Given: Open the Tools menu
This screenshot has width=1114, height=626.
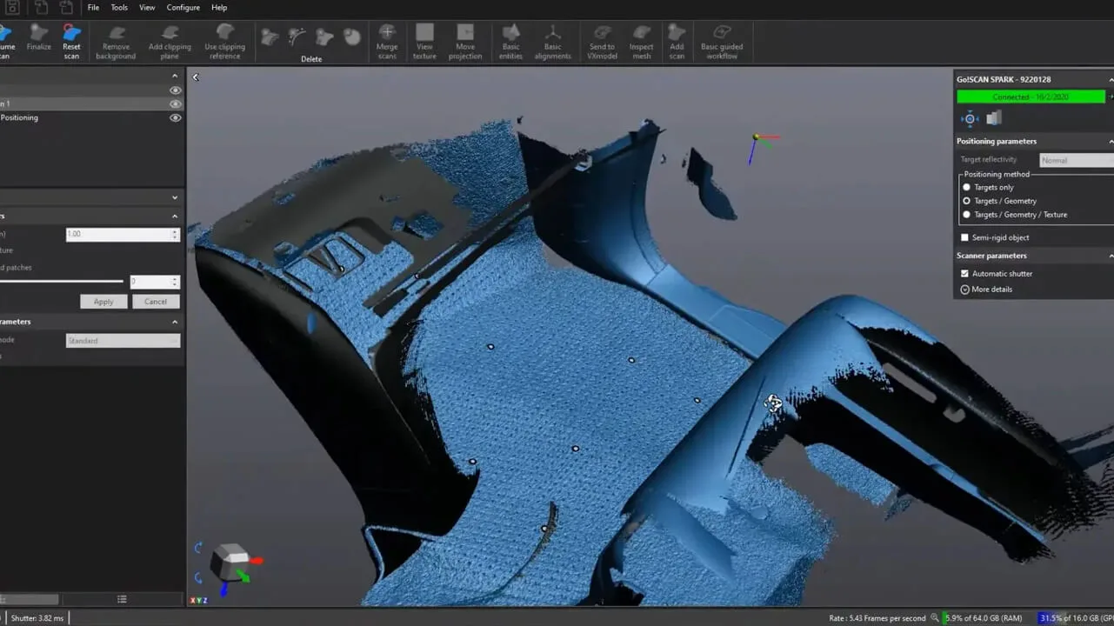Looking at the screenshot, I should pyautogui.click(x=119, y=8).
